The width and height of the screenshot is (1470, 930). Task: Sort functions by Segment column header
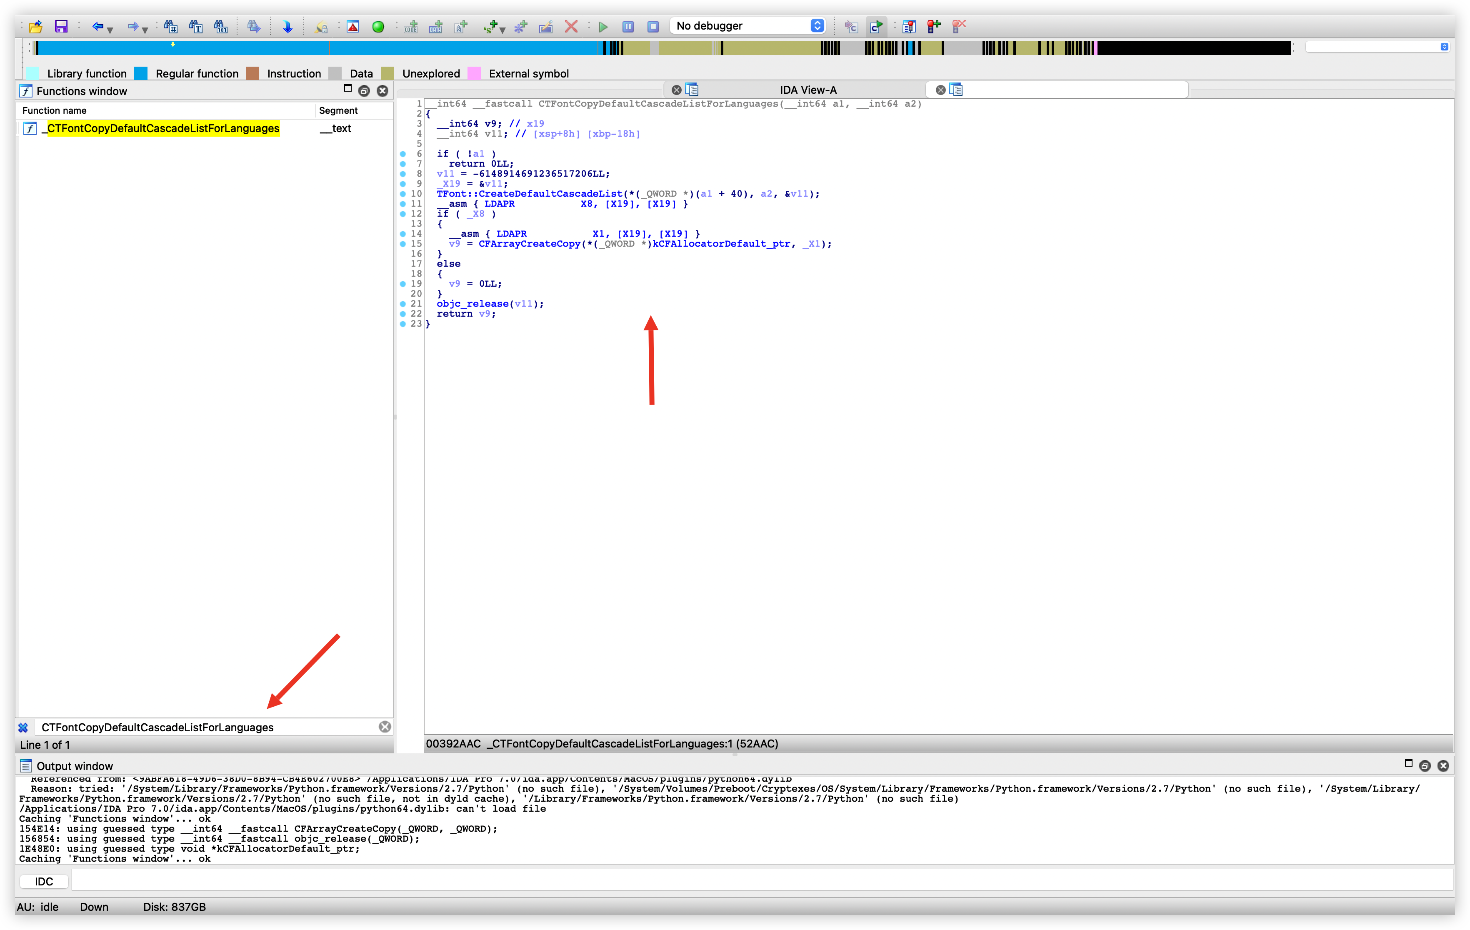point(338,110)
